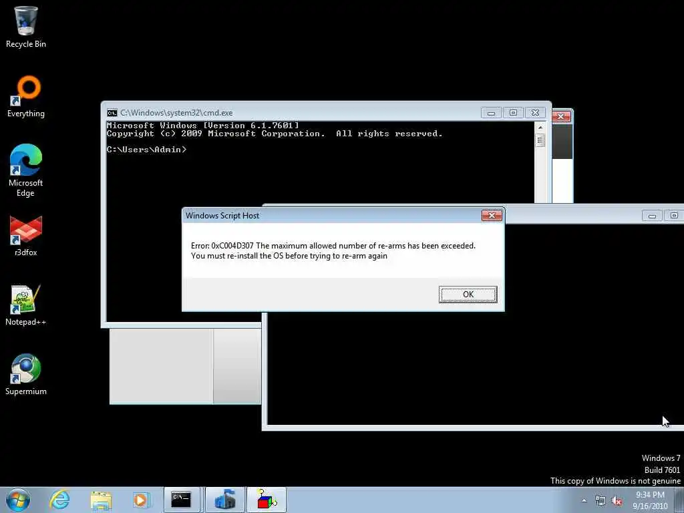Launch the Everything search shortcut
684x513 pixels.
pos(26,97)
